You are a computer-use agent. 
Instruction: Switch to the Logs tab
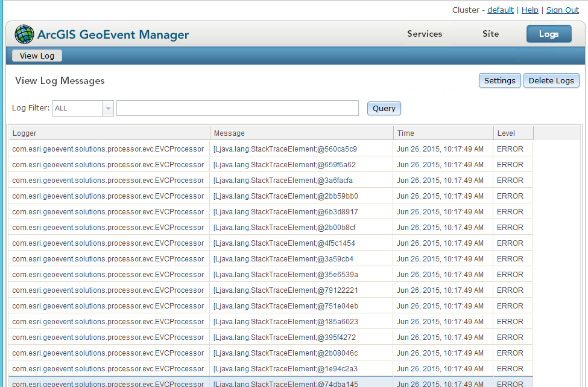[549, 34]
